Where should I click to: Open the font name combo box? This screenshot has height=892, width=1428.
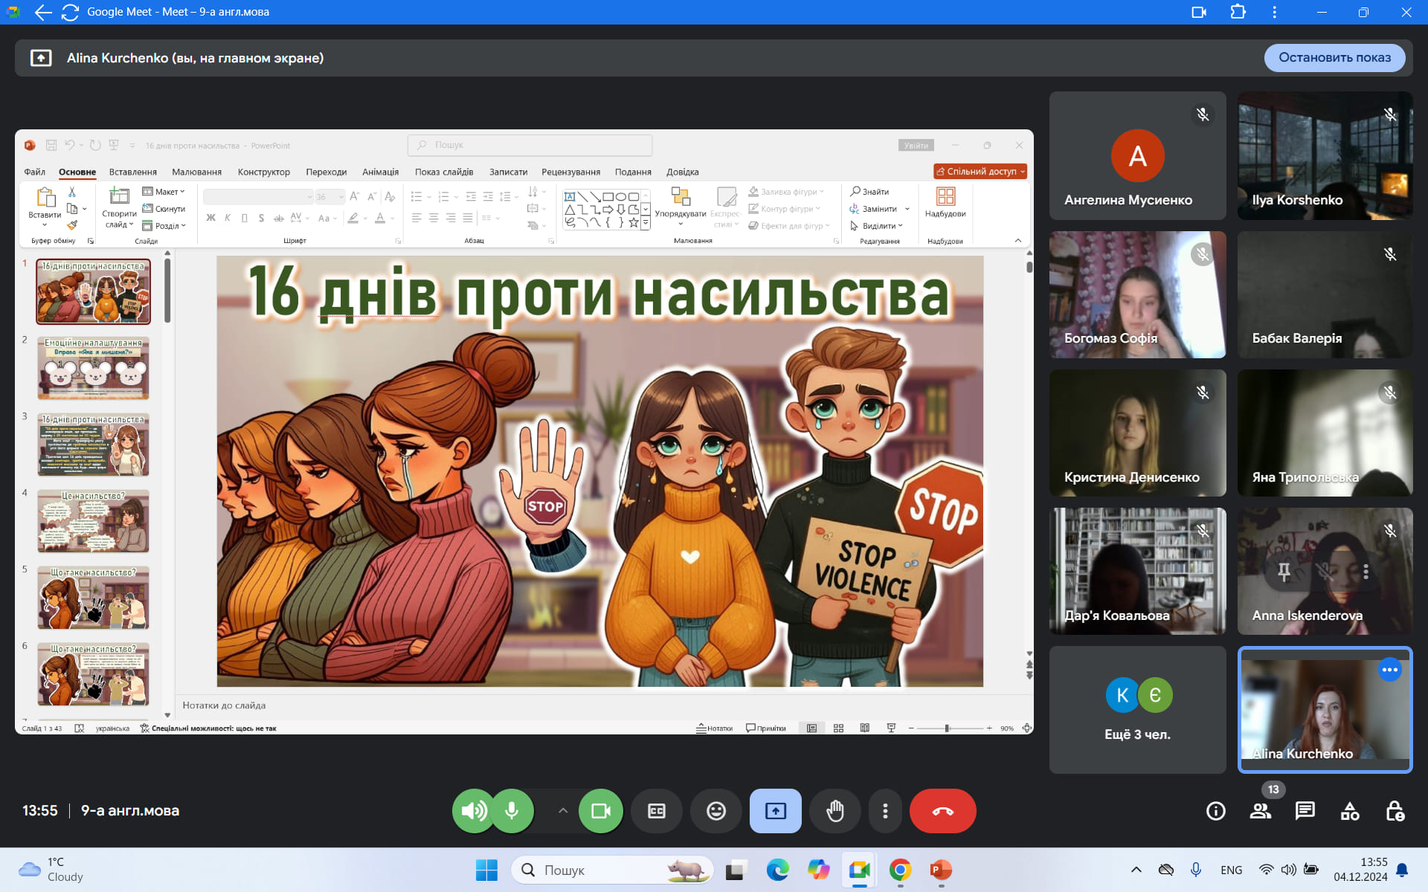(258, 197)
